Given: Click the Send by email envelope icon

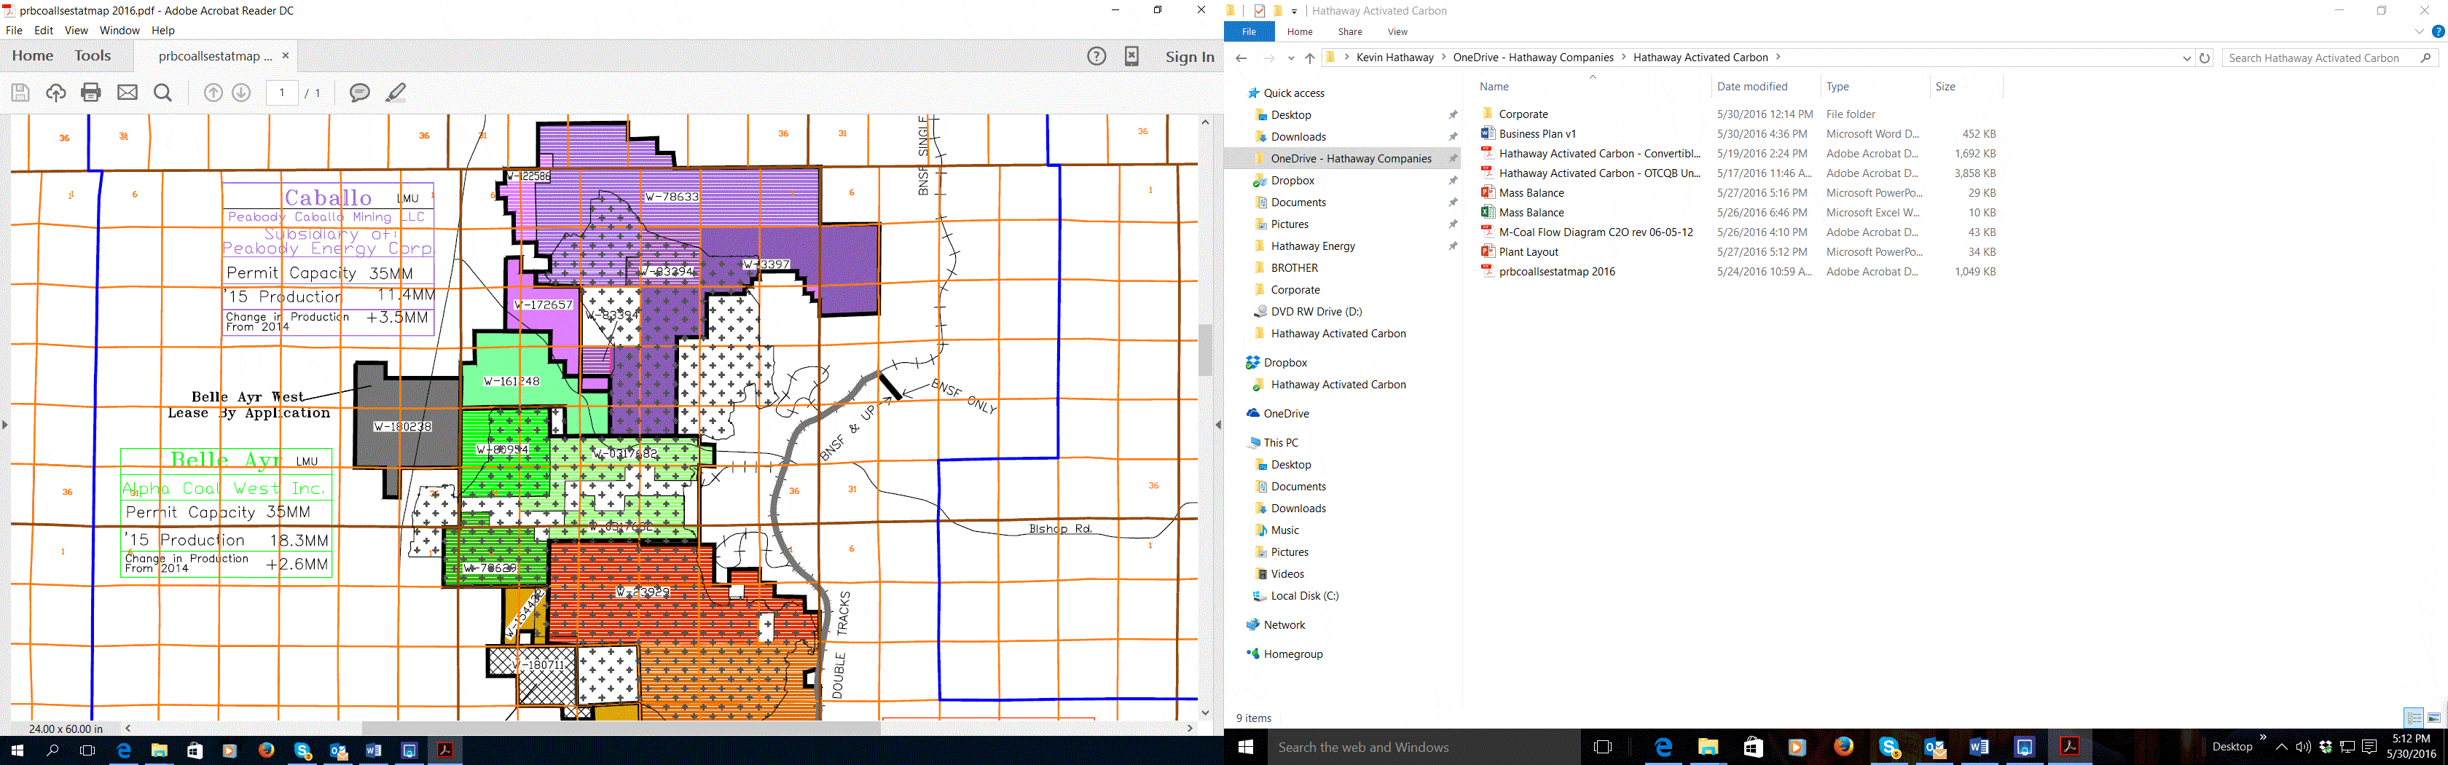Looking at the screenshot, I should coord(127,93).
